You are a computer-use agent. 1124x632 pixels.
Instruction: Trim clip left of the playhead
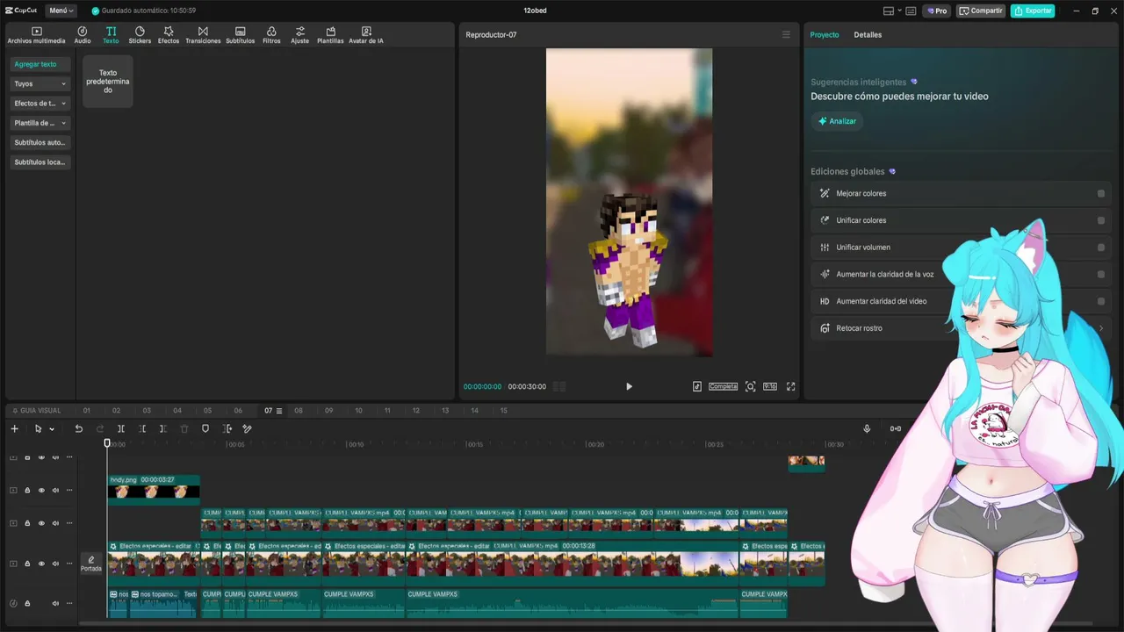pyautogui.click(x=142, y=428)
